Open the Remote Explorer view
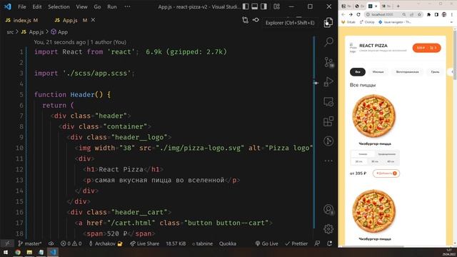Screen dimensions: 457x257 328,101
